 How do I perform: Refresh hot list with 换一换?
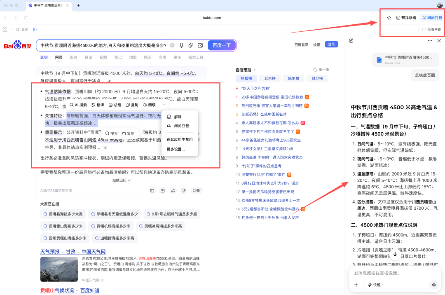pyautogui.click(x=321, y=70)
